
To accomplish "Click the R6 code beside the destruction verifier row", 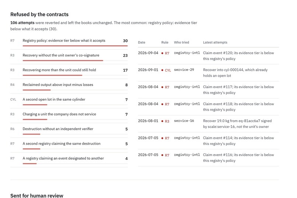I will click(x=12, y=129).
